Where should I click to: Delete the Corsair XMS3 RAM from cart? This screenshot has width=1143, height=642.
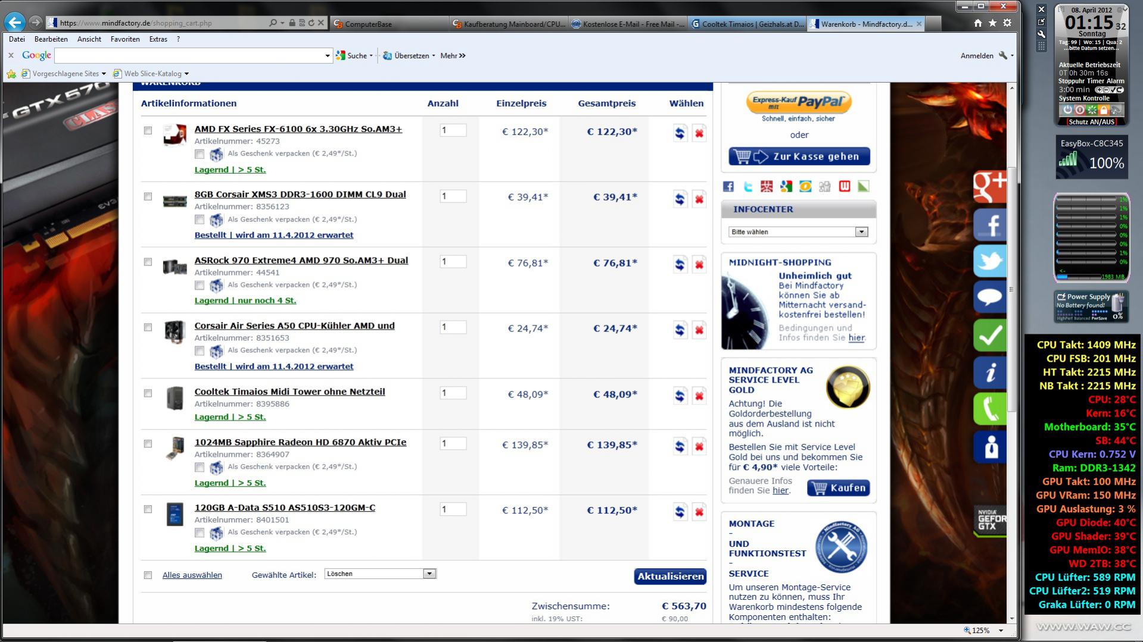pos(699,199)
